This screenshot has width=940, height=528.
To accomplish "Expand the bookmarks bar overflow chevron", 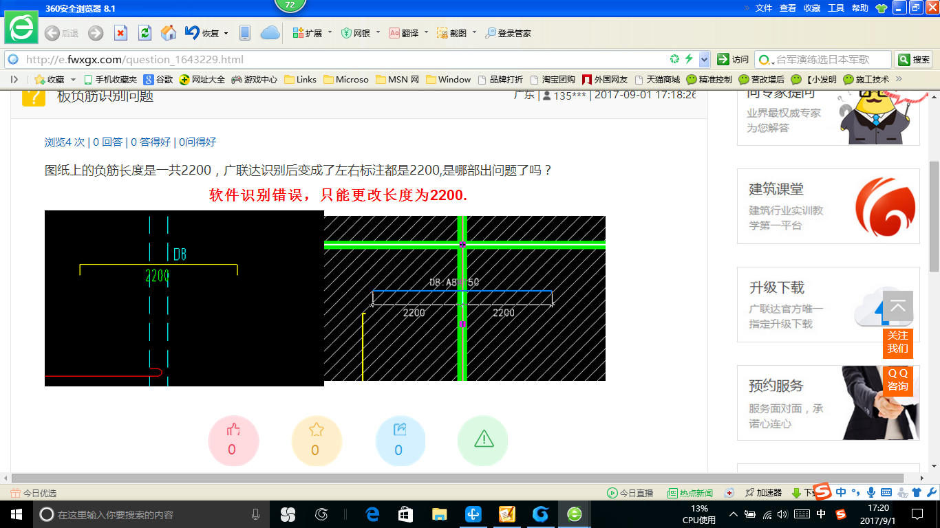I will (898, 80).
